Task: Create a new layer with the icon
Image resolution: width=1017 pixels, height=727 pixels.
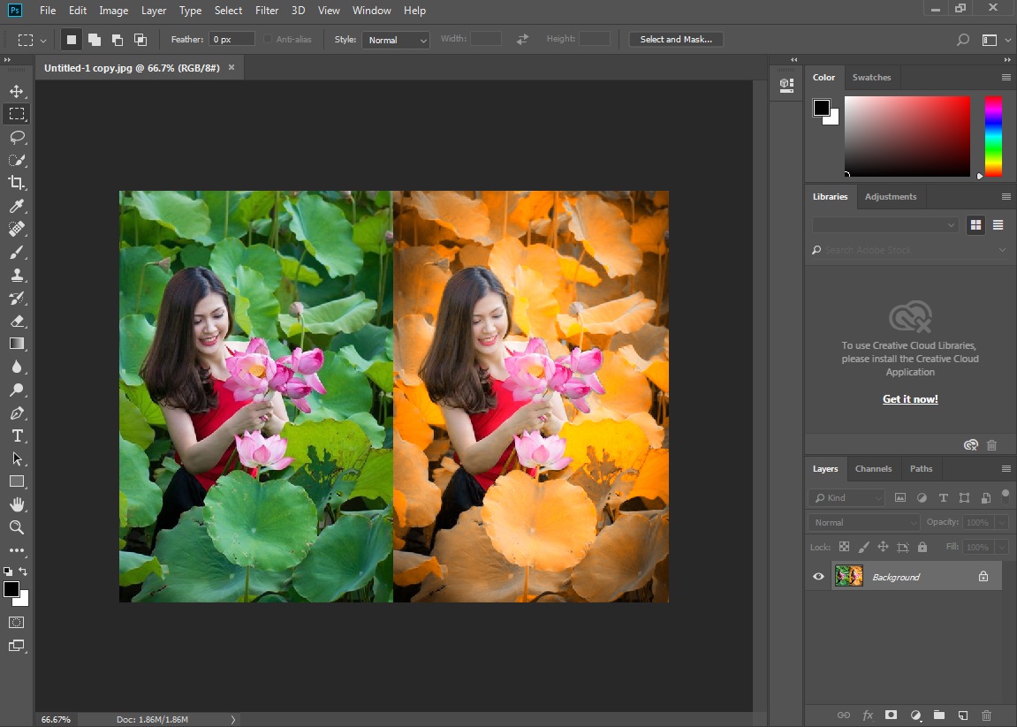Action: [963, 715]
